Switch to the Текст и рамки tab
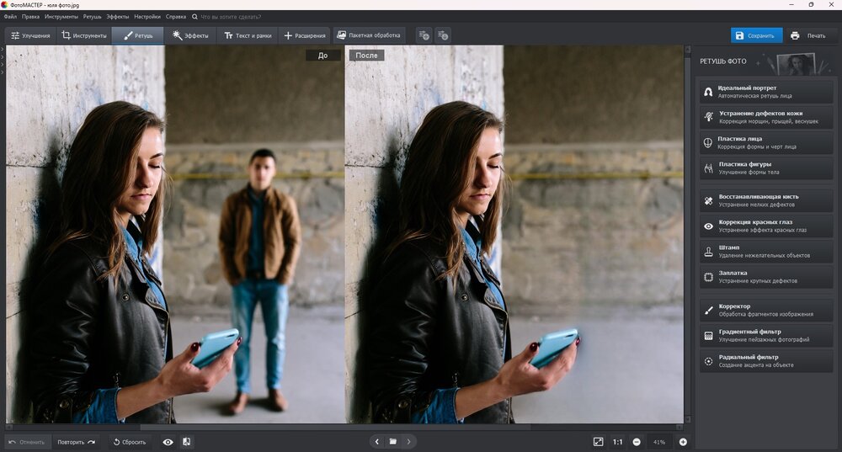 (247, 35)
